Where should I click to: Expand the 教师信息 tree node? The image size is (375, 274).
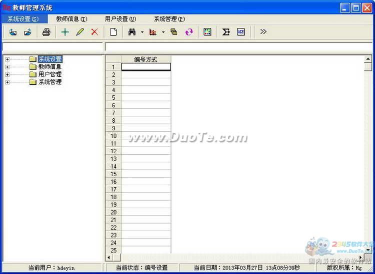[x=7, y=67]
